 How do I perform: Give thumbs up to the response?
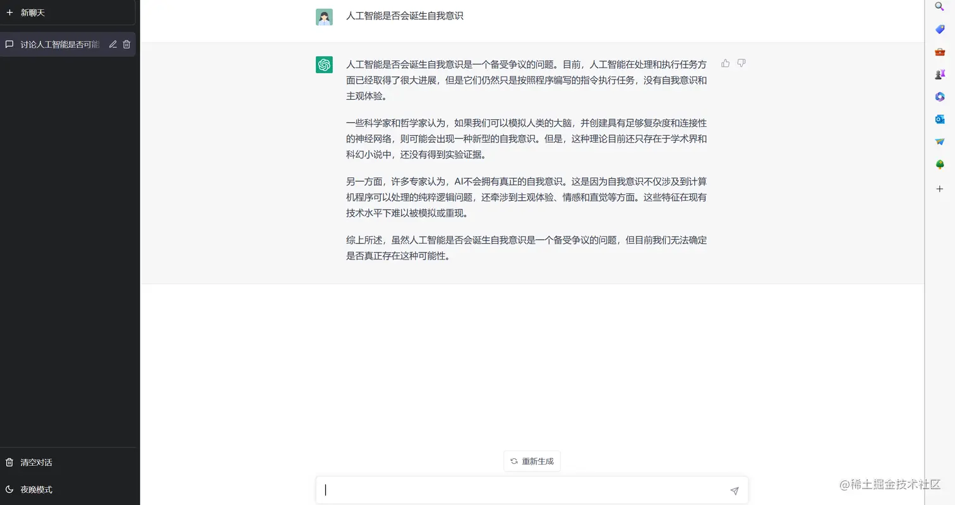point(725,63)
